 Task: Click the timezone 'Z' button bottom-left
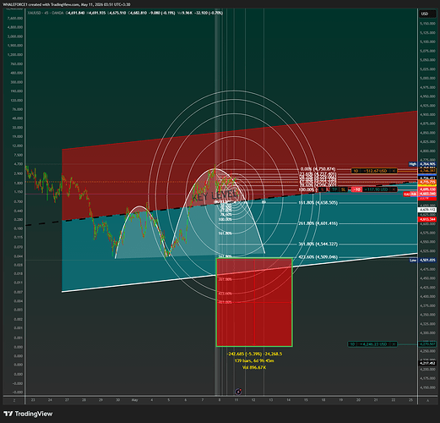(14, 400)
